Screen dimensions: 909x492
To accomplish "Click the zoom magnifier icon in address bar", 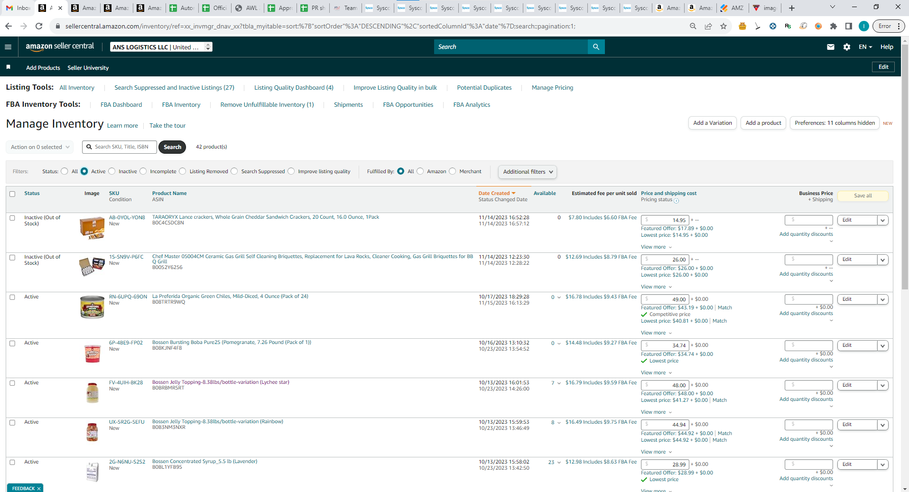I will pos(693,26).
